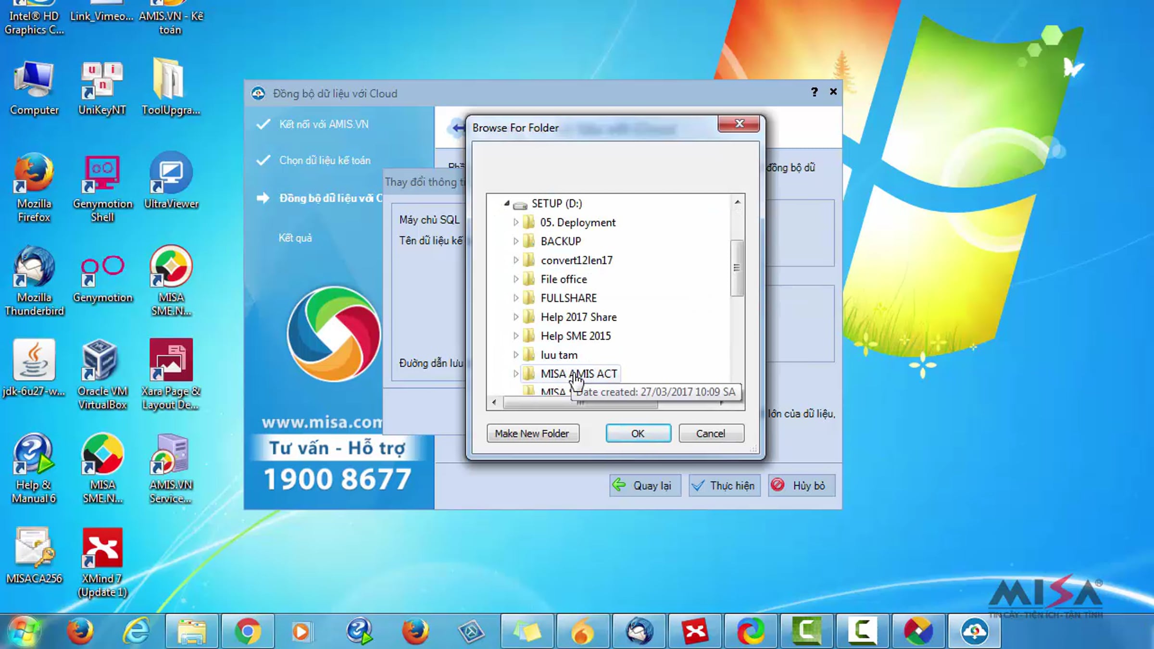Screen dimensions: 1154x649
Task: Open the Genymotion Shell desktop shortcut
Action: pos(102,187)
